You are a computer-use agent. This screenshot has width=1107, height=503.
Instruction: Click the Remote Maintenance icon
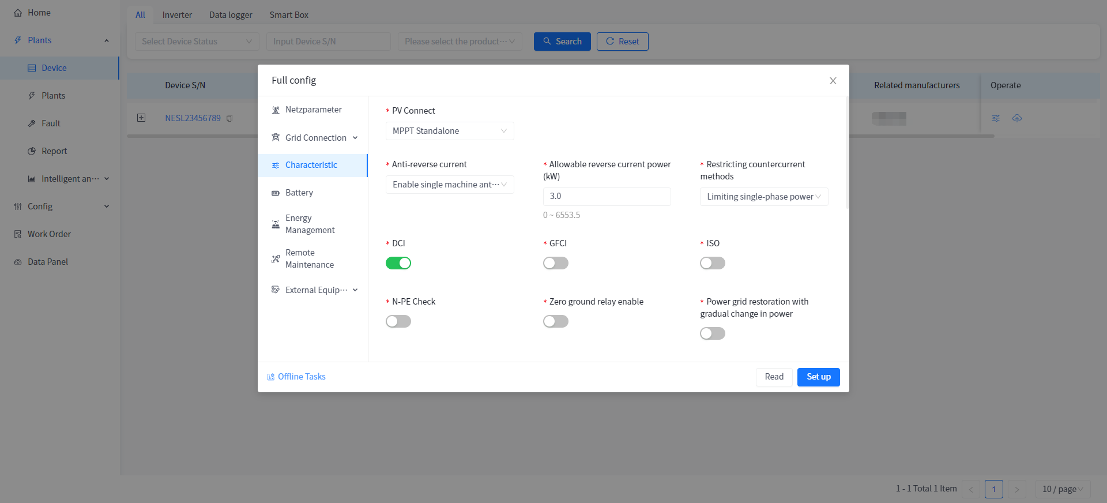click(276, 259)
